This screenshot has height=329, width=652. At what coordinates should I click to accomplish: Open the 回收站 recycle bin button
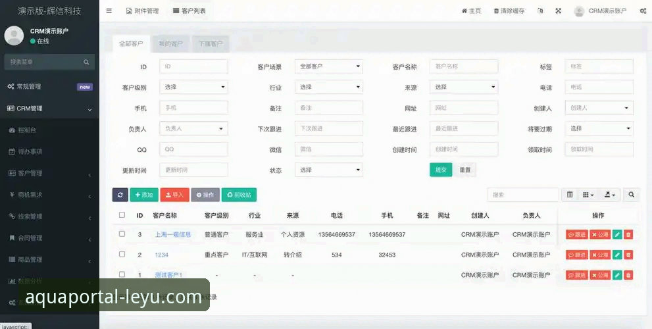point(239,195)
